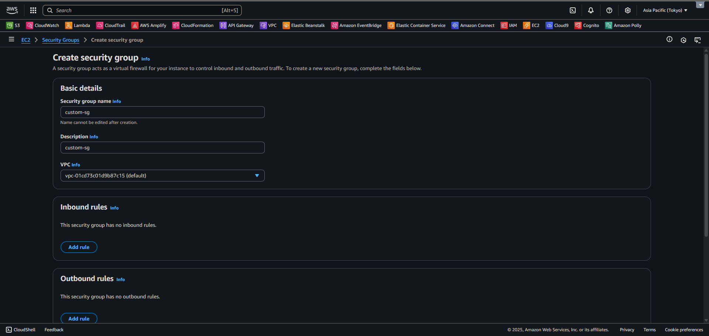Open the info panel circle icon
This screenshot has width=709, height=336.
pos(669,39)
